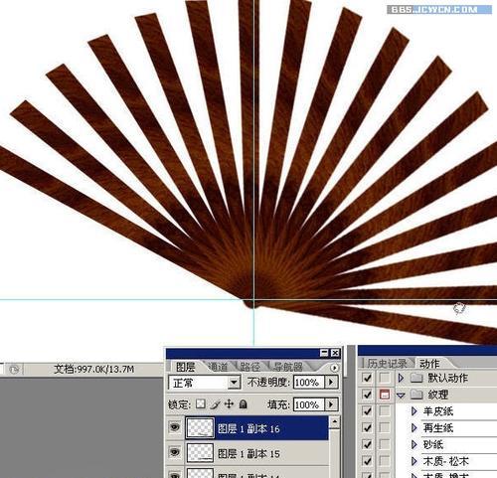The height and width of the screenshot is (478, 497).
Task: Switch to the 通道 (Channels) tab
Action: tap(218, 367)
